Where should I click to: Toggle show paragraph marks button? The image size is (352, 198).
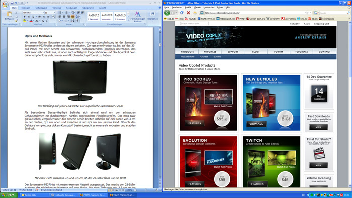[x=78, y=21]
